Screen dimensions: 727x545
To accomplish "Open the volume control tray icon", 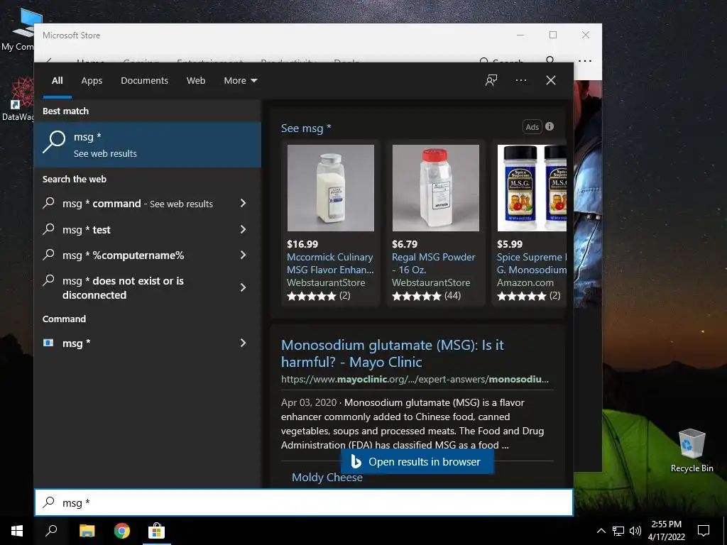I will 635,531.
